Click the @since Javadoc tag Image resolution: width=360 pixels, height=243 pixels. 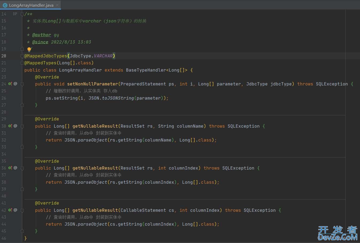(40, 42)
